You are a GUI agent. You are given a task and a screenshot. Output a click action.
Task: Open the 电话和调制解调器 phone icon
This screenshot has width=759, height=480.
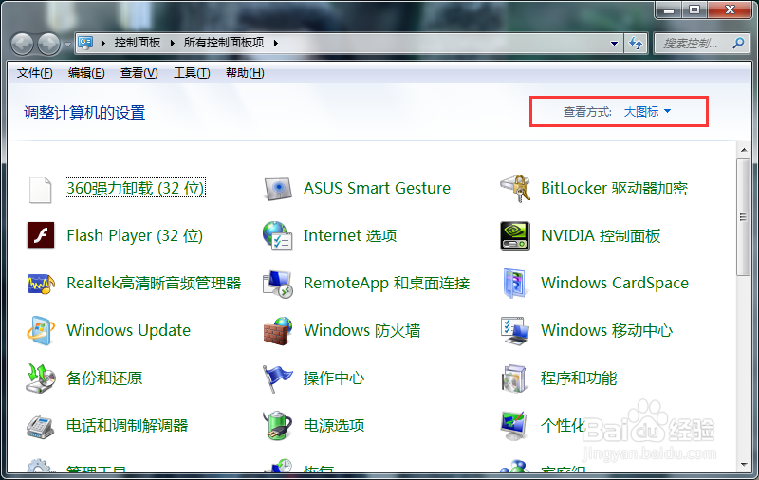[x=40, y=426]
